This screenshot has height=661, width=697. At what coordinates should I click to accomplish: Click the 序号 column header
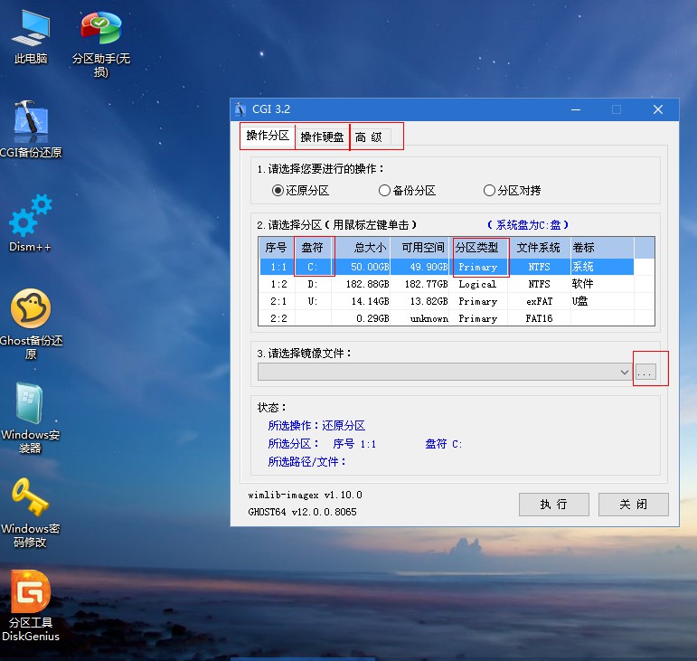pyautogui.click(x=276, y=248)
